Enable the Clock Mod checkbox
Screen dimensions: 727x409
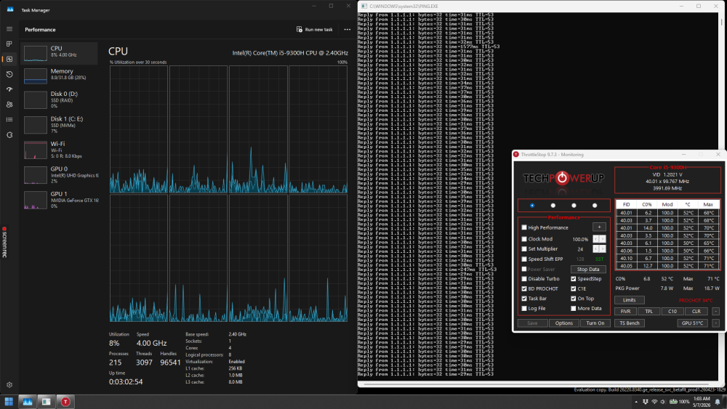tap(524, 239)
